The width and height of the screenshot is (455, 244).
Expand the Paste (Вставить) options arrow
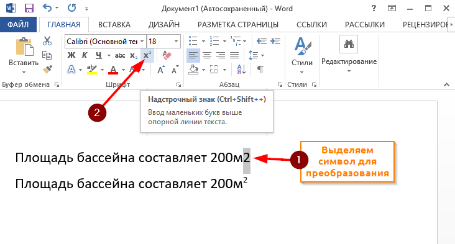[x=24, y=72]
